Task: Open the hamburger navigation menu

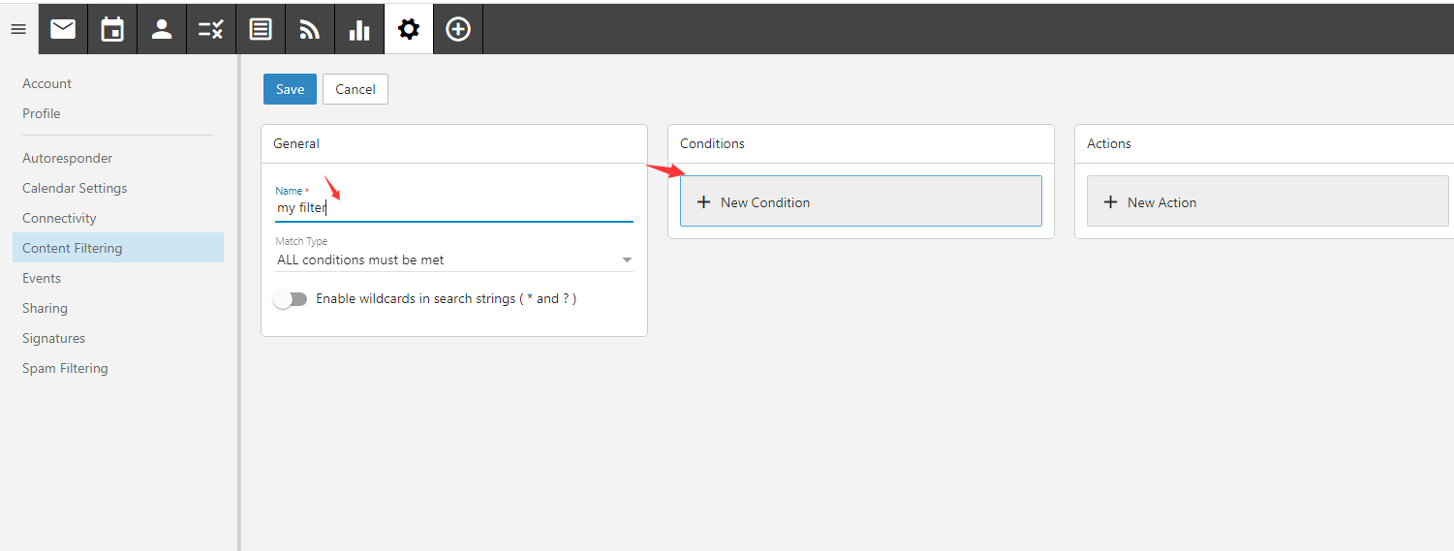Action: tap(18, 29)
